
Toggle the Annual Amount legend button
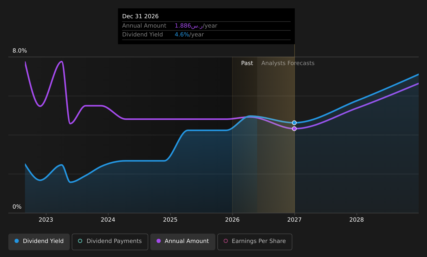(183, 242)
